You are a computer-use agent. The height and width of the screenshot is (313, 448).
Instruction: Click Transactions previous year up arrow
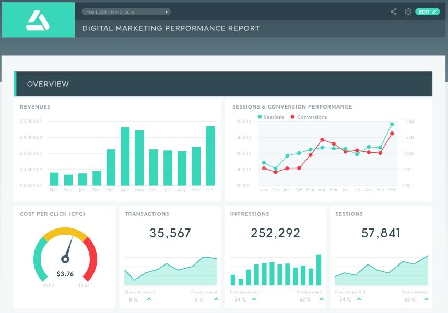point(216,299)
